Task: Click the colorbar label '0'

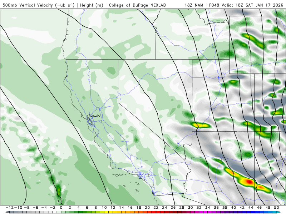Action: click(x=61, y=208)
